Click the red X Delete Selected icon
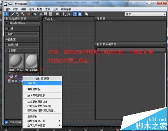The width and height of the screenshot is (168, 131). [x=29, y=14]
